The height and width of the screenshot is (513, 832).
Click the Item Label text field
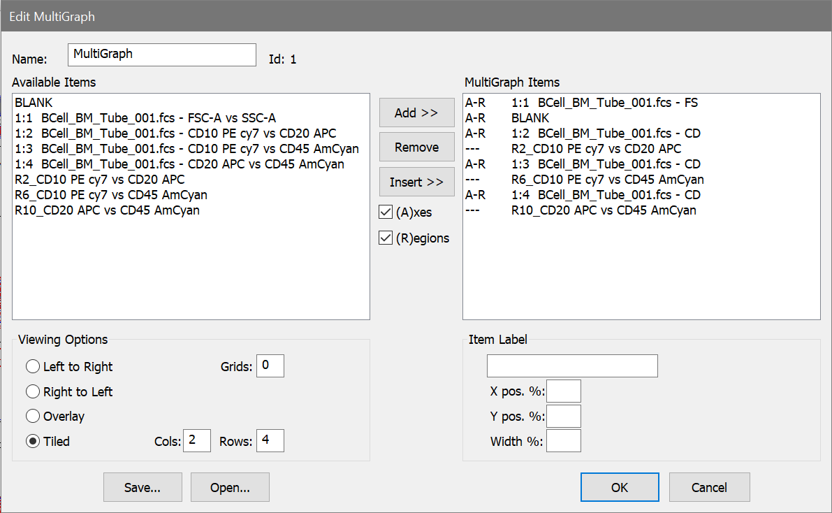tap(571, 366)
